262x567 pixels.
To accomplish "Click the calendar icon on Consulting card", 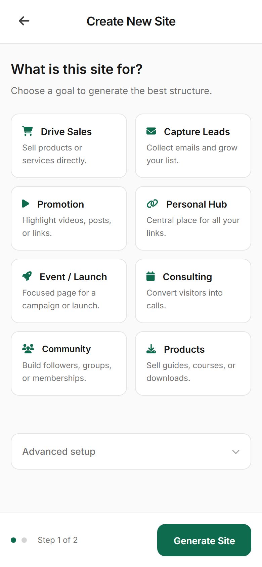I will pyautogui.click(x=151, y=276).
